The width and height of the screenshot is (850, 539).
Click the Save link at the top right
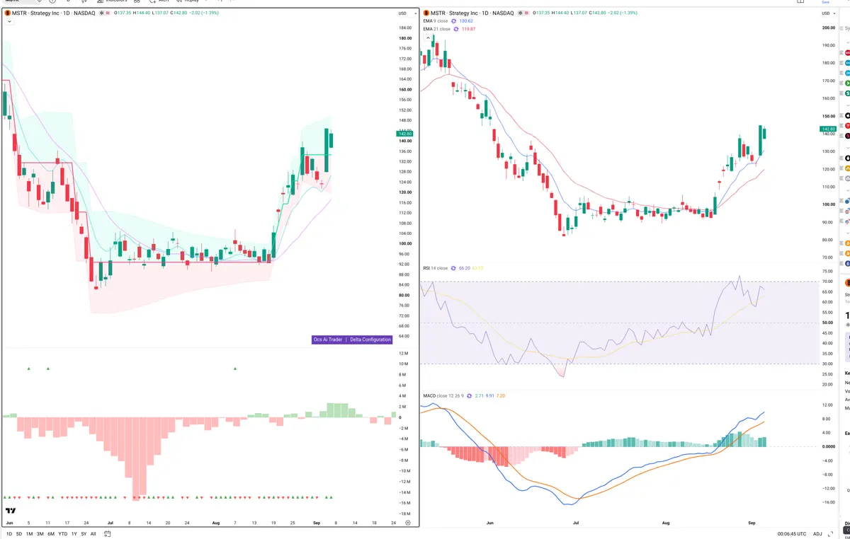pos(825,2)
